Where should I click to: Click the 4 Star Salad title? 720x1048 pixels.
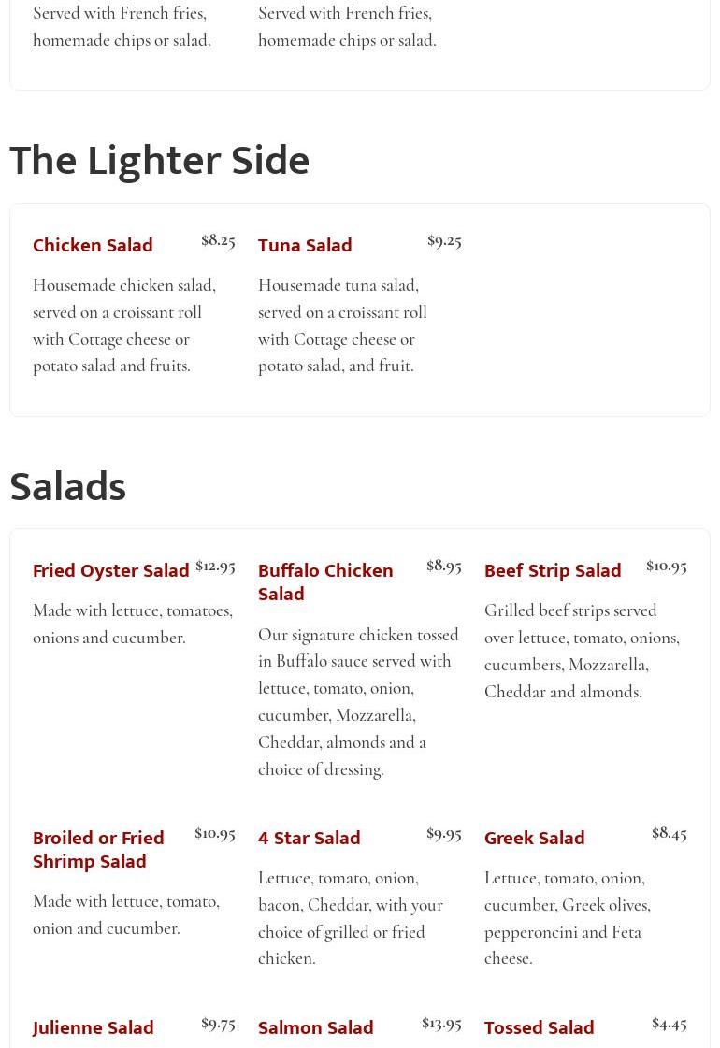[310, 839]
